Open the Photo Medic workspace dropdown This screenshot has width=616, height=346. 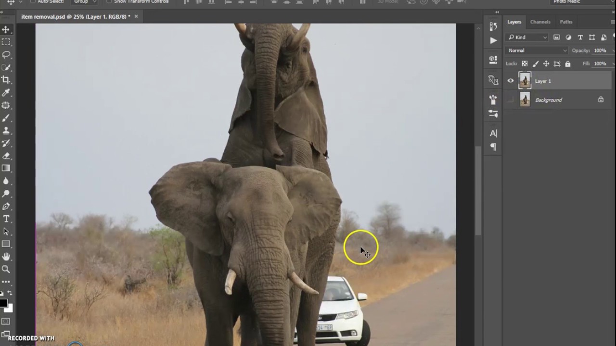click(x=581, y=2)
